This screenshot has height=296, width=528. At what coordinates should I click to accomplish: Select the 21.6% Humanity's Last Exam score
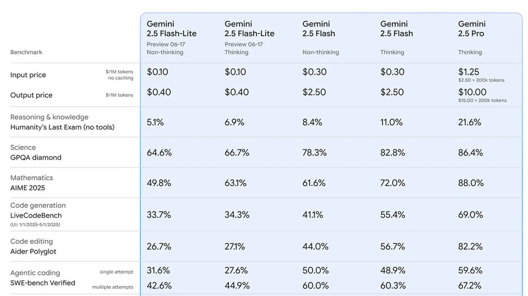[x=469, y=122]
